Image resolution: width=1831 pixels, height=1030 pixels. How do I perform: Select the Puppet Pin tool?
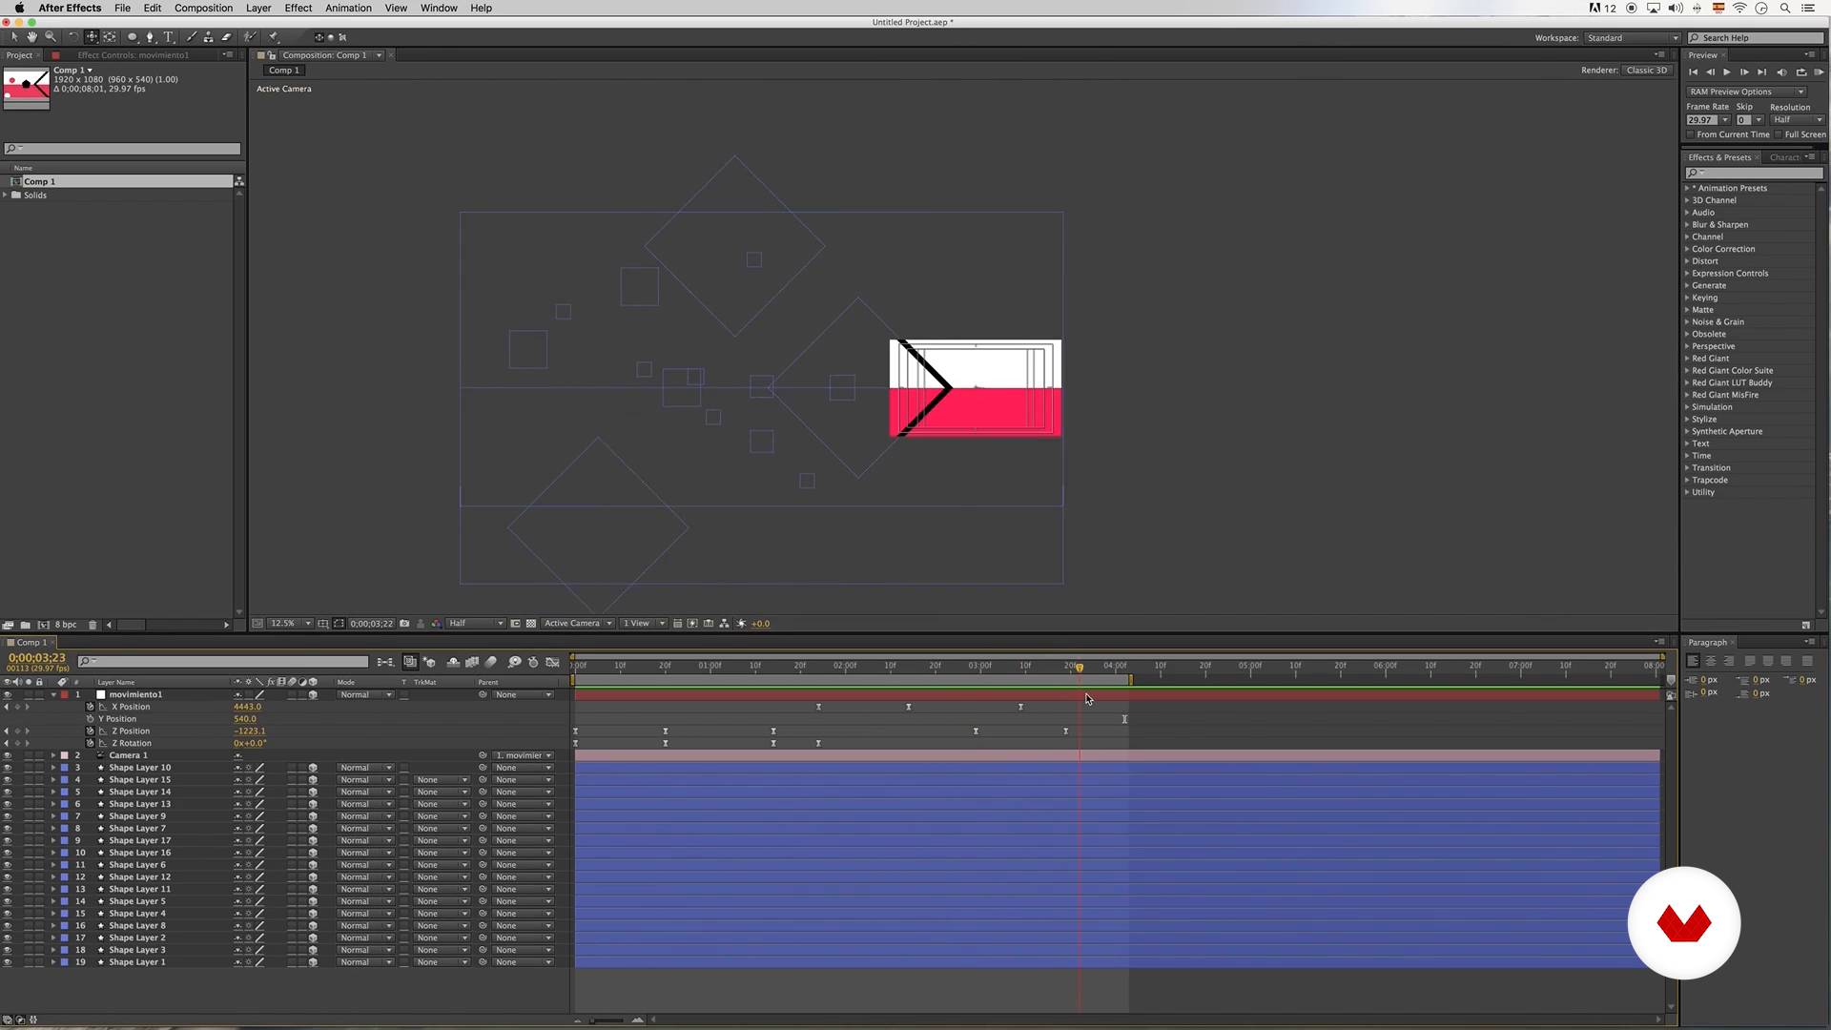pyautogui.click(x=274, y=37)
